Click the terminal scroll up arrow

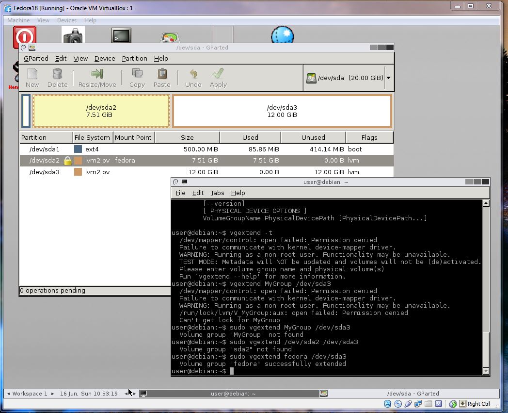[486, 203]
